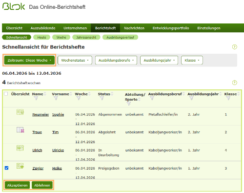Screen dimensions: 244x193
Task: Click the Metallschleifer/in cell
Action: point(163,114)
